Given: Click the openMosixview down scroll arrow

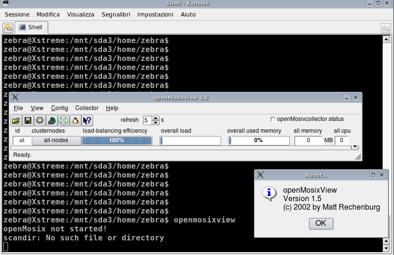Looking at the screenshot, I should tap(355, 147).
